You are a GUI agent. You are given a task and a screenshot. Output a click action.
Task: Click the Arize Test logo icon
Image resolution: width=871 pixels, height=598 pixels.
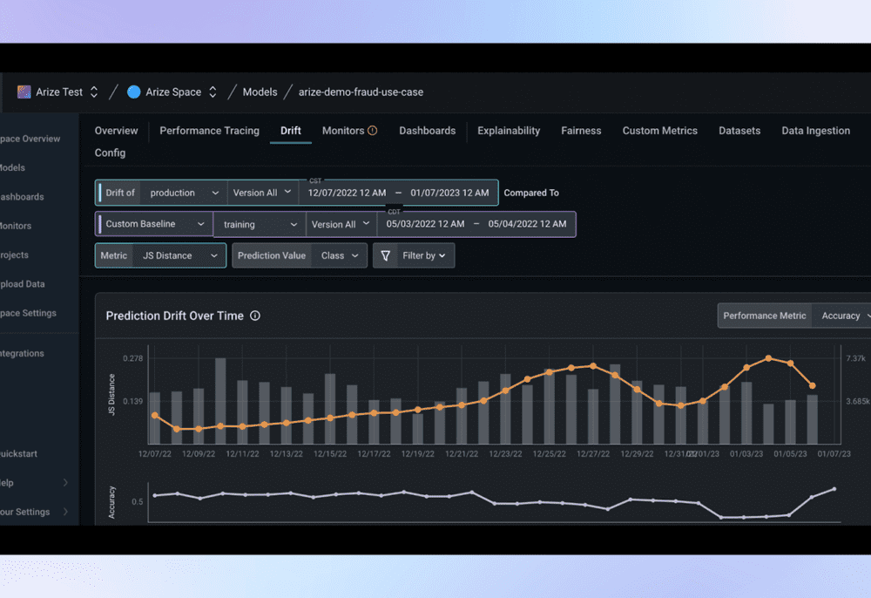click(24, 92)
